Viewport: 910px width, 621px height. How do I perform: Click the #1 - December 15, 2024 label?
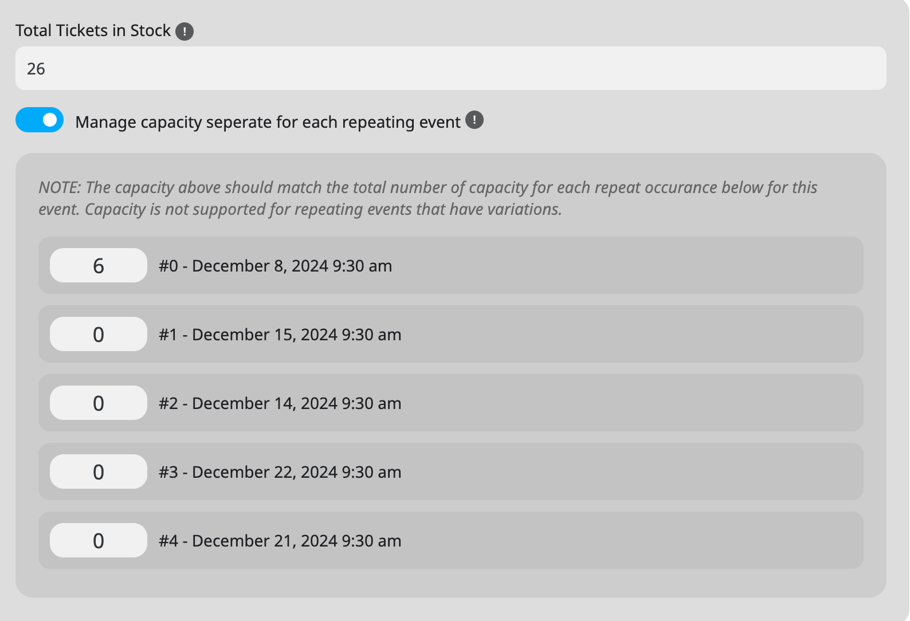[280, 335]
